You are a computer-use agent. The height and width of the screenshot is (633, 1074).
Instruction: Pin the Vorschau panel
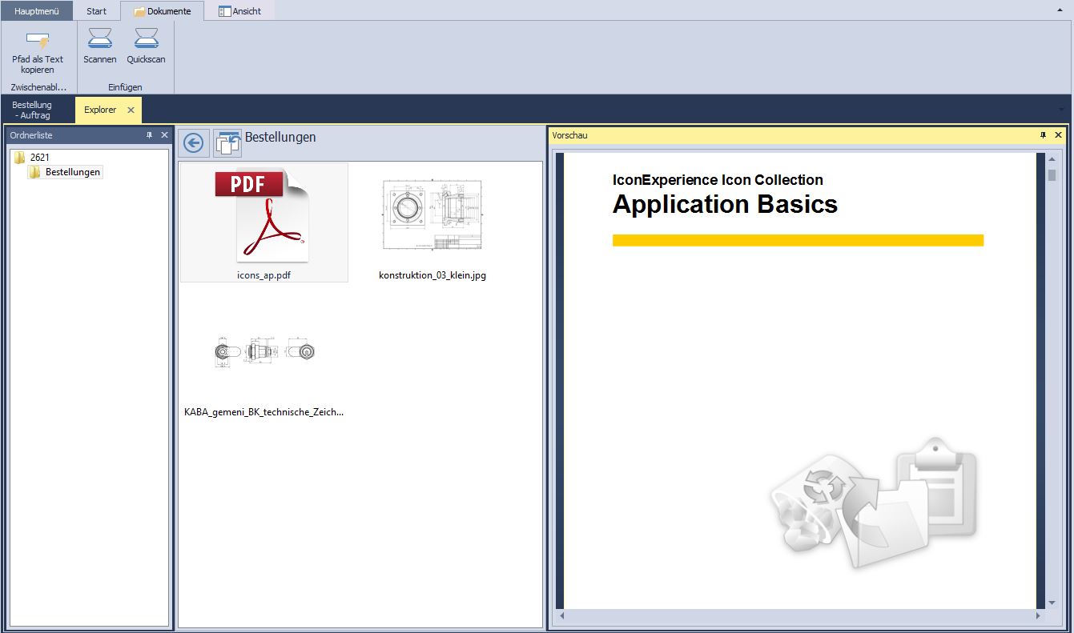click(1043, 135)
